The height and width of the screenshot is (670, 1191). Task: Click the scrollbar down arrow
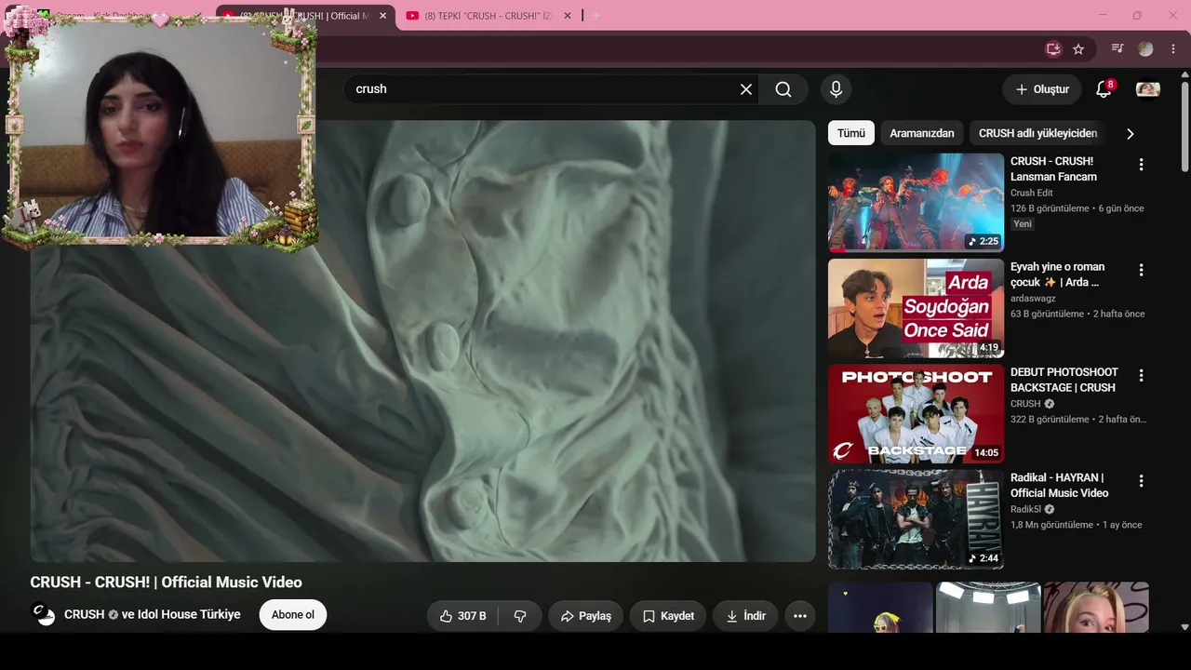(x=1184, y=626)
